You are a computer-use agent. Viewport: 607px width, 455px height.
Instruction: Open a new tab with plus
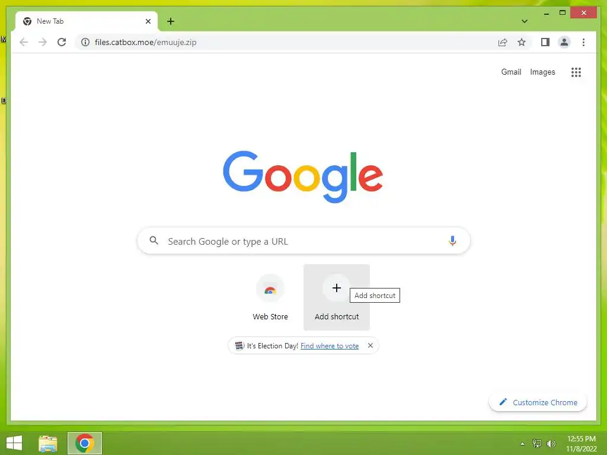[171, 21]
